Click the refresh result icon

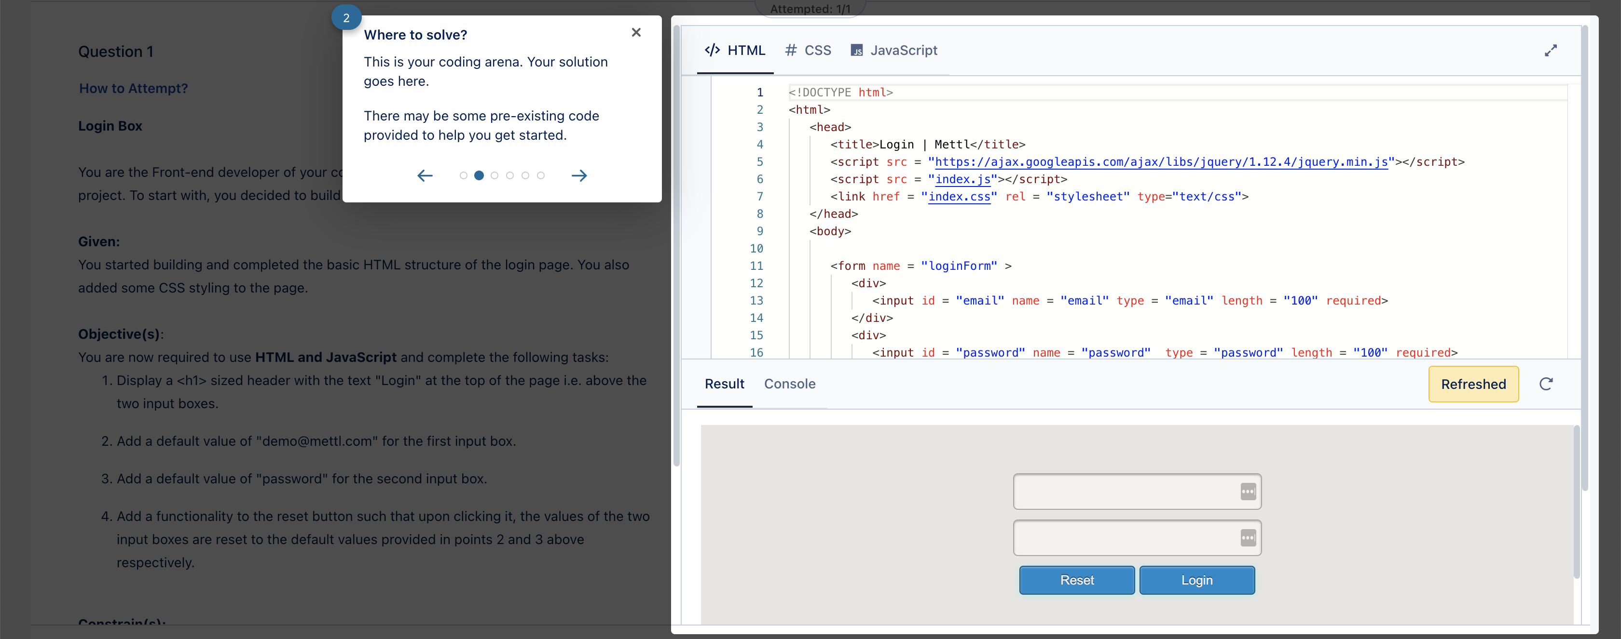[1546, 384]
